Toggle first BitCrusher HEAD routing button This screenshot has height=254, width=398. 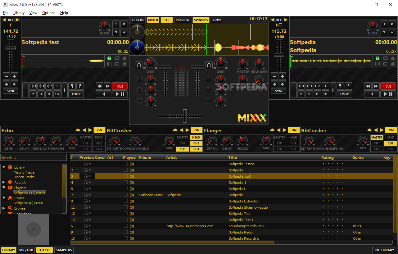point(196,137)
